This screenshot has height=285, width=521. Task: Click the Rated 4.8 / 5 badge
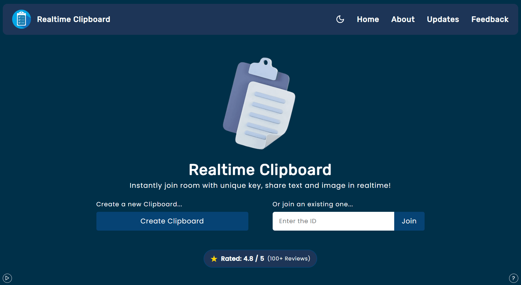click(260, 258)
